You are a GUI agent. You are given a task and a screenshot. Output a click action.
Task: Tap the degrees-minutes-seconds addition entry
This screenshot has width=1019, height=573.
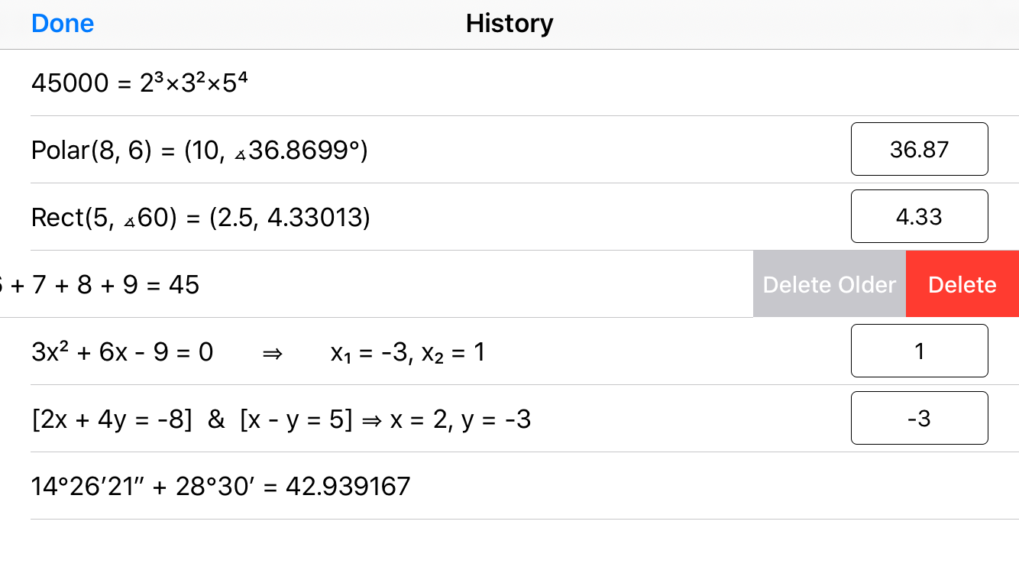pos(220,486)
